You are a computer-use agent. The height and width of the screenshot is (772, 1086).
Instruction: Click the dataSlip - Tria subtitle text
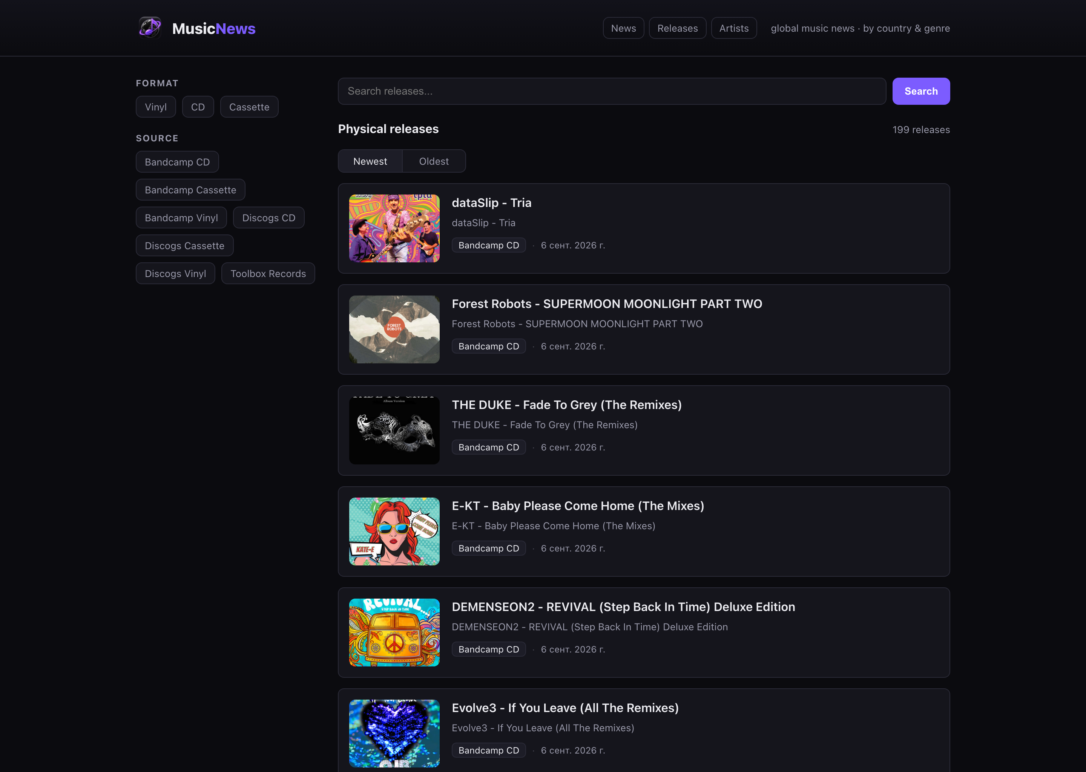coord(483,223)
